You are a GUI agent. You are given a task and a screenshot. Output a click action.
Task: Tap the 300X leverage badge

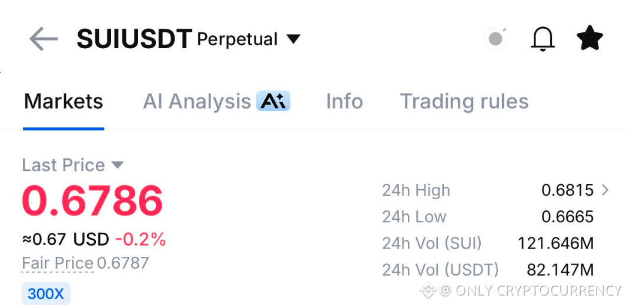coord(46,294)
